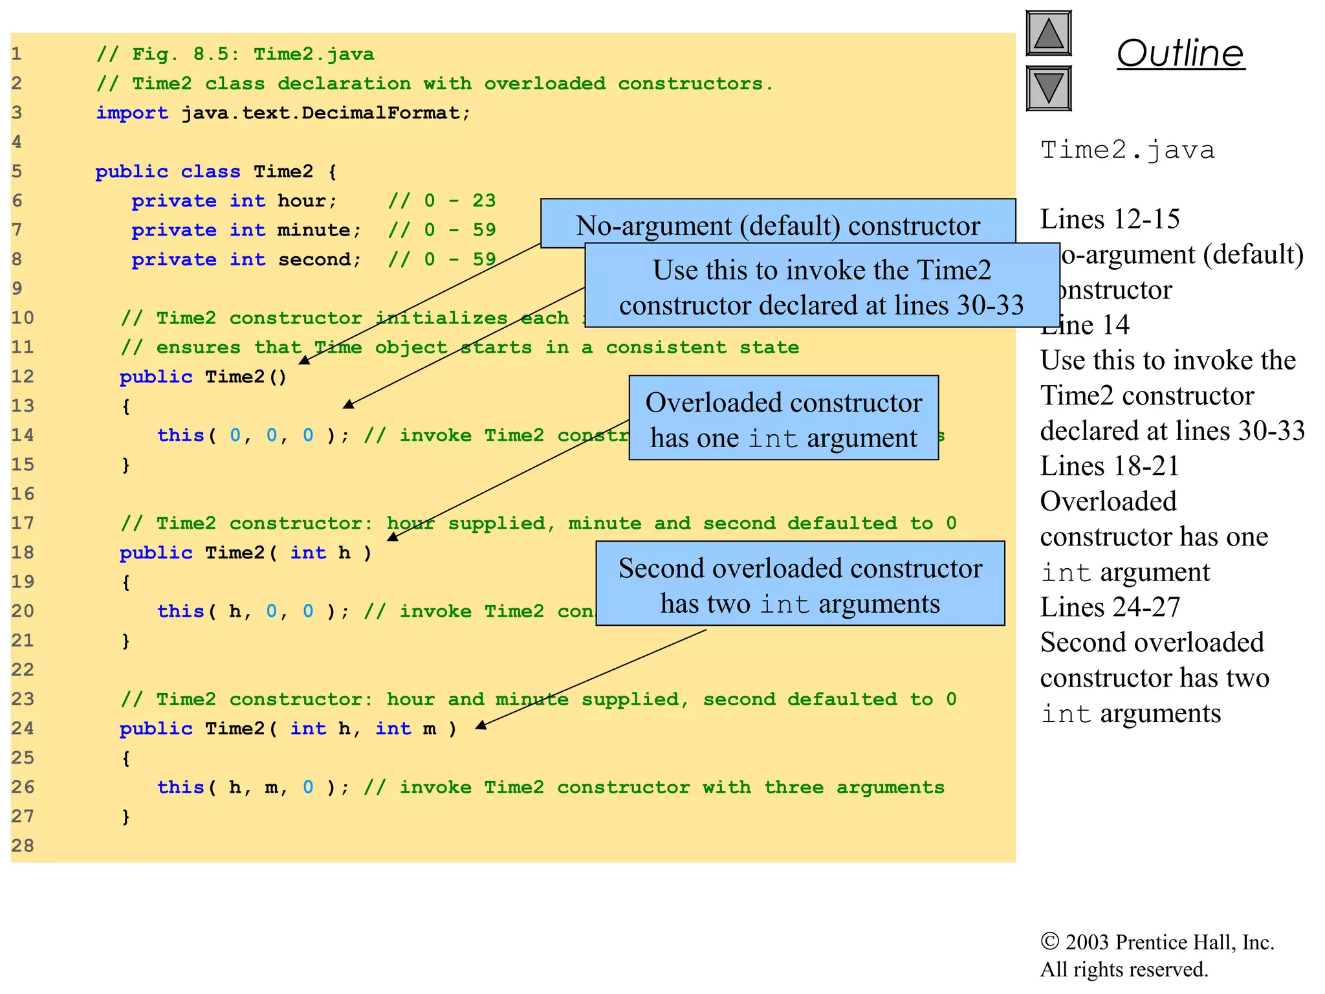The height and width of the screenshot is (994, 1325).
Task: Click the underlined Outline heading
Action: tap(1181, 53)
